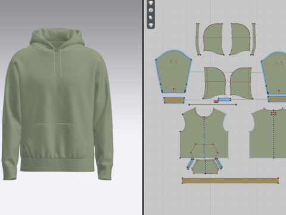
Task: Click the tiny red piece beside blue strip
Action: (216, 102)
